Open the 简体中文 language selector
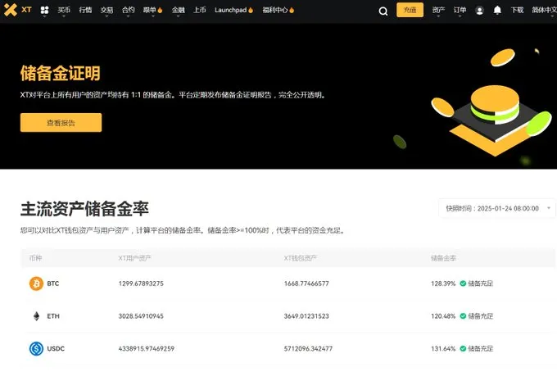Image resolution: width=557 pixels, height=372 pixels. pos(544,10)
